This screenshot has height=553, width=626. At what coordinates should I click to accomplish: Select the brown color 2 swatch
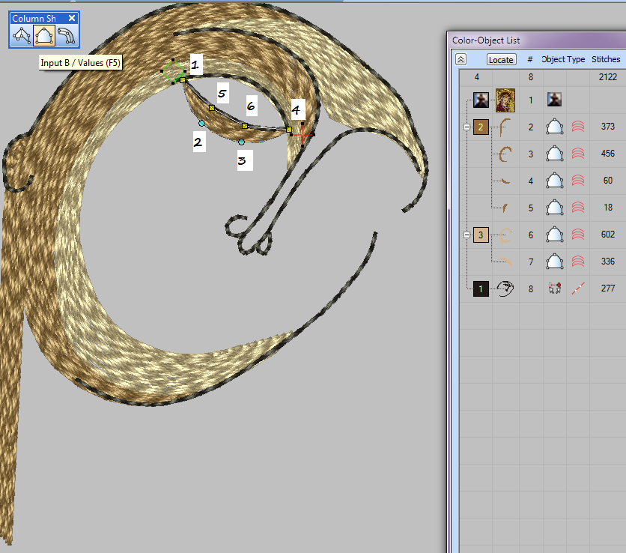pos(480,127)
